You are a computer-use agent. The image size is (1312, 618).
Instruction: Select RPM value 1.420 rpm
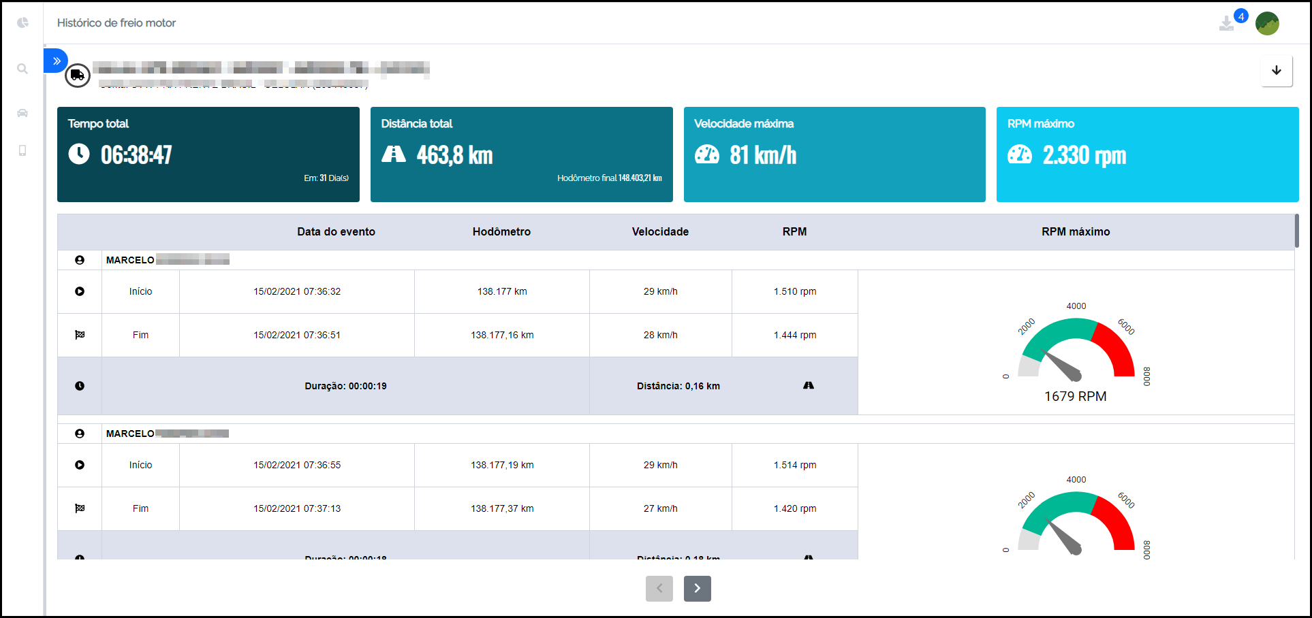click(x=795, y=508)
